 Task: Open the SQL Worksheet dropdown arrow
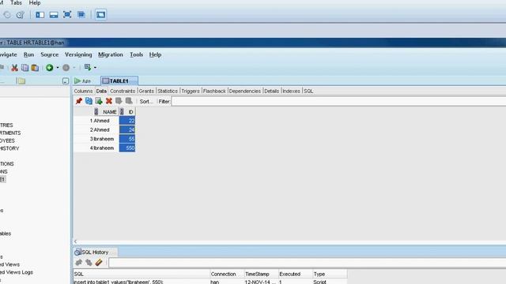(95, 68)
